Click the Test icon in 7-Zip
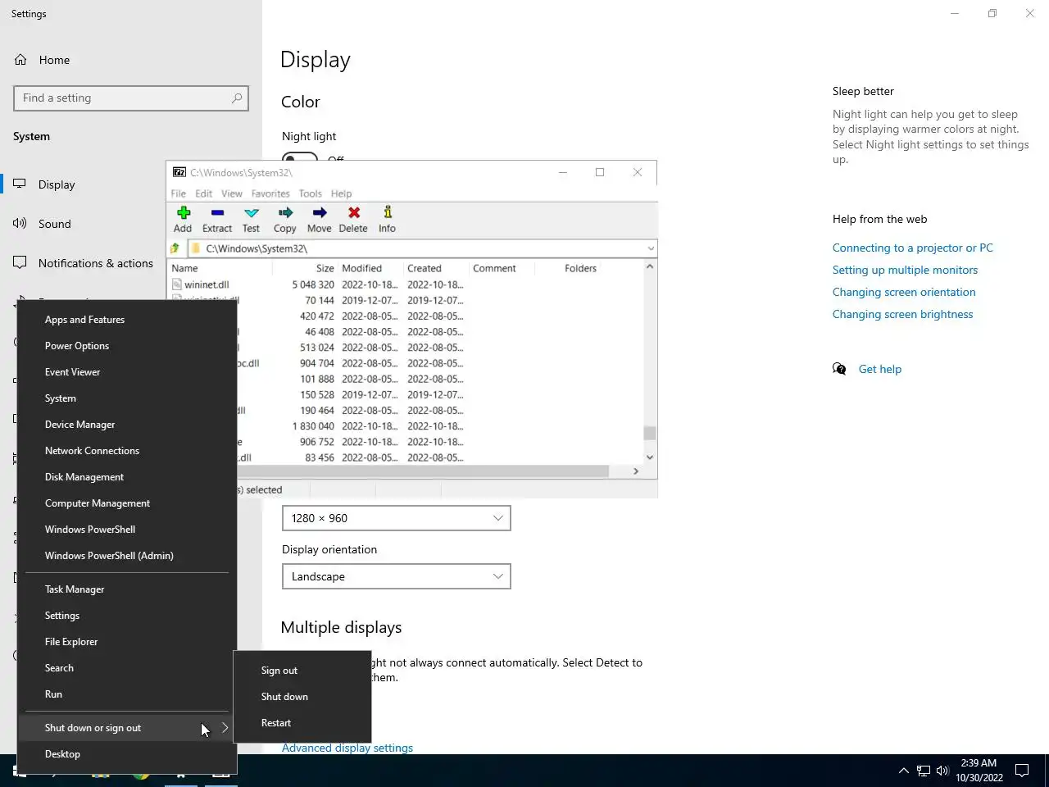The height and width of the screenshot is (787, 1049). click(x=252, y=213)
